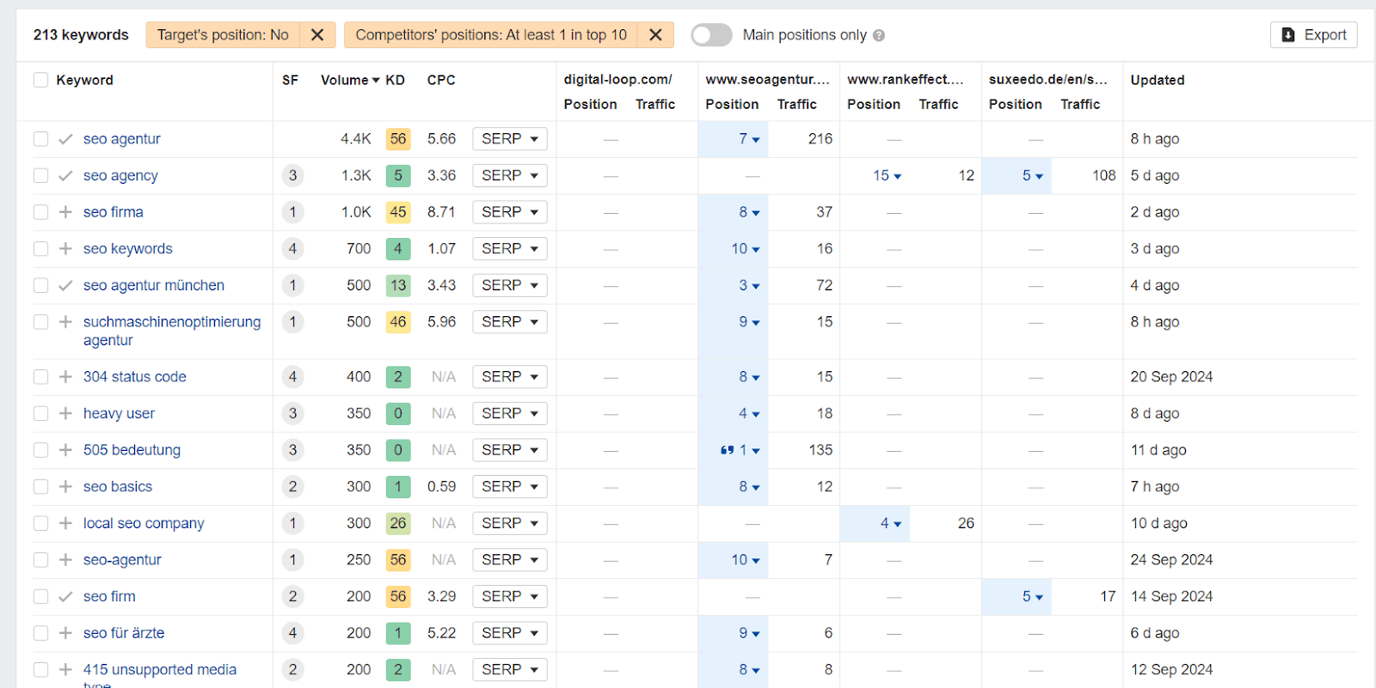This screenshot has height=688, width=1376.
Task: Sort by Volume column
Action: click(350, 80)
